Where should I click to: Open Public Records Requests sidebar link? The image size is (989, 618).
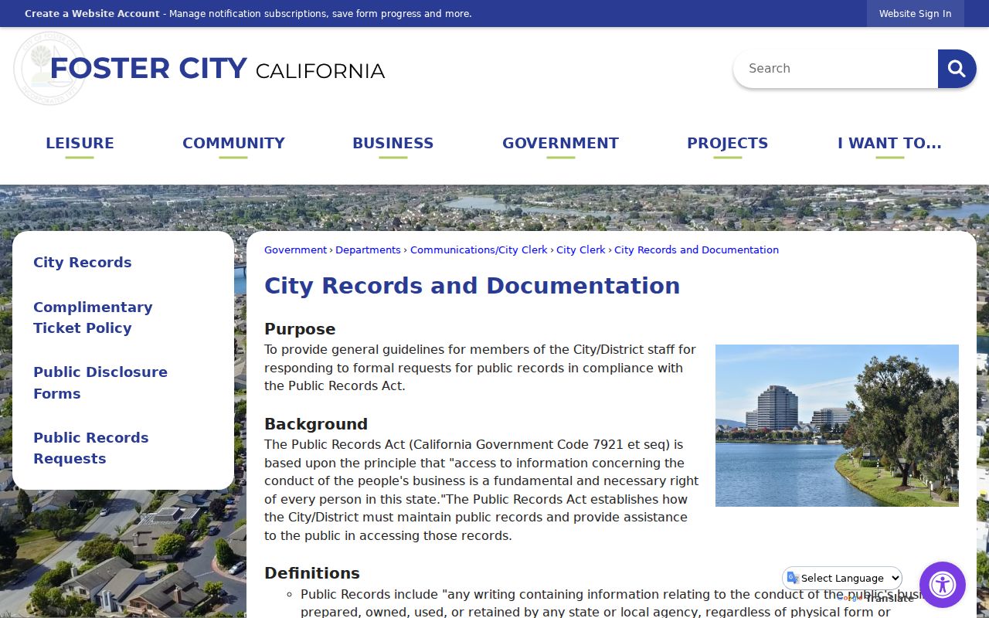coord(91,448)
